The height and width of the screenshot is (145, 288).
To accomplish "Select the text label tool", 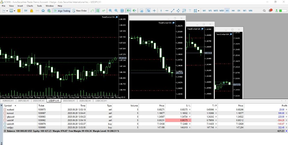I will coord(190,11).
